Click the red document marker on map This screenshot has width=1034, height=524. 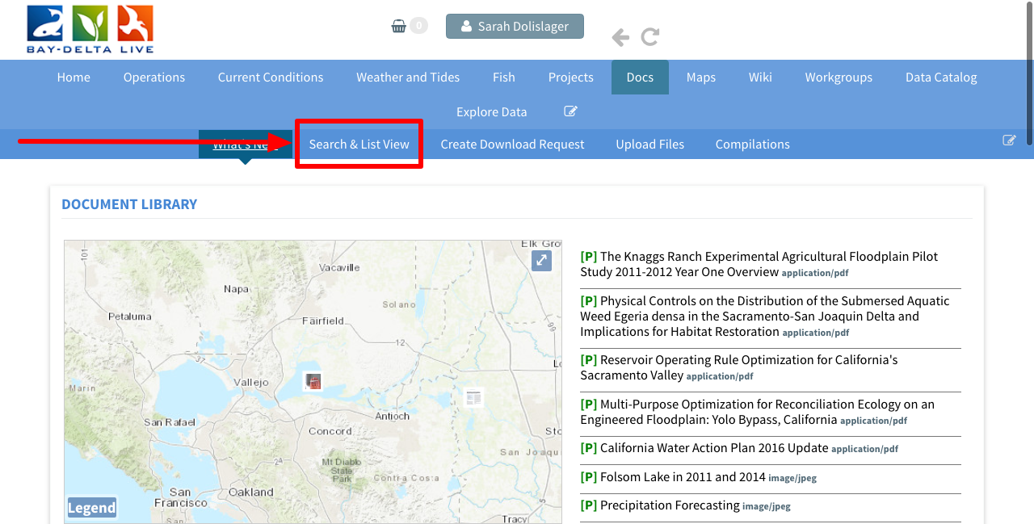point(313,381)
